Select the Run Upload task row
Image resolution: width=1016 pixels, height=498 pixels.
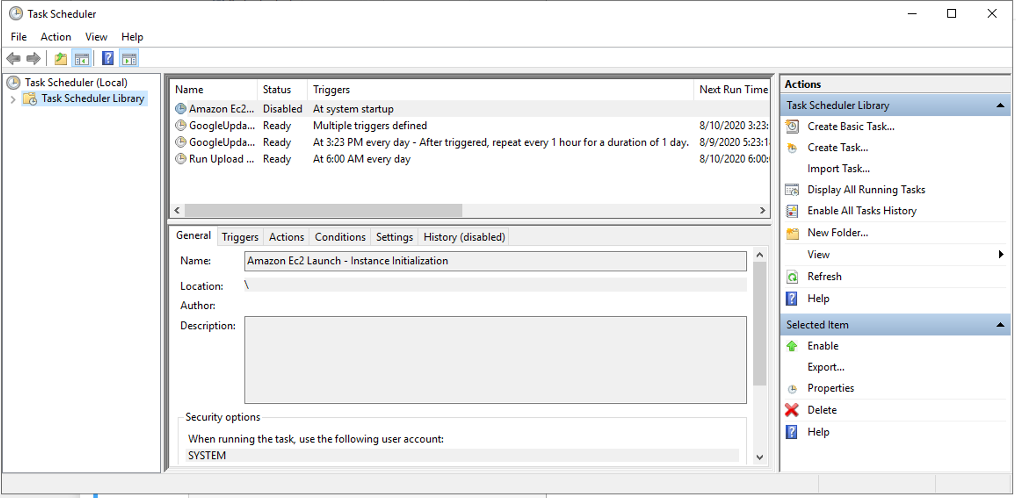[x=221, y=159]
